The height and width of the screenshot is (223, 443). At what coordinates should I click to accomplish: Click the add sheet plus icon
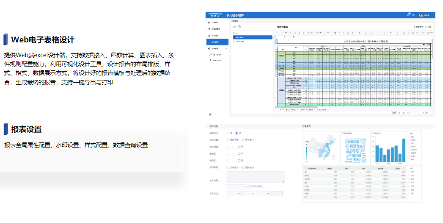tap(280, 109)
